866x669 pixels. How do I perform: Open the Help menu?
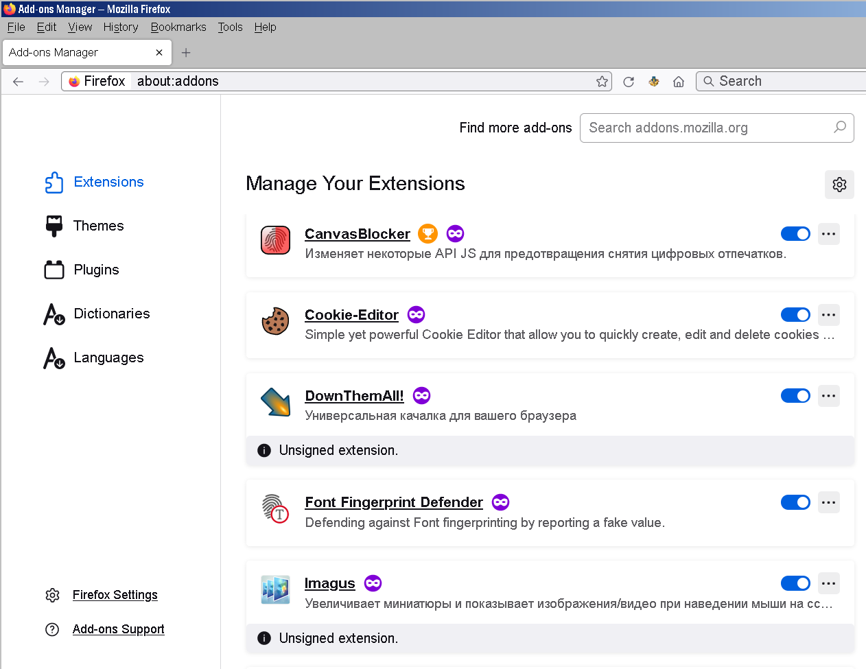point(266,27)
